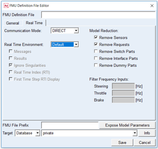This screenshot has height=149, width=158.
Task: Toggle Ignore Singularities checkbox
Action: 11,65
